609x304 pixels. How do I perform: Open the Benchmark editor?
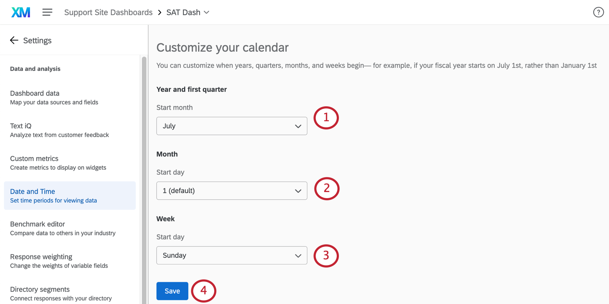click(x=37, y=224)
